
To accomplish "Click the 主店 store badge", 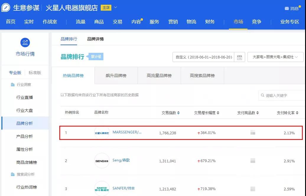I will tap(106, 8).
